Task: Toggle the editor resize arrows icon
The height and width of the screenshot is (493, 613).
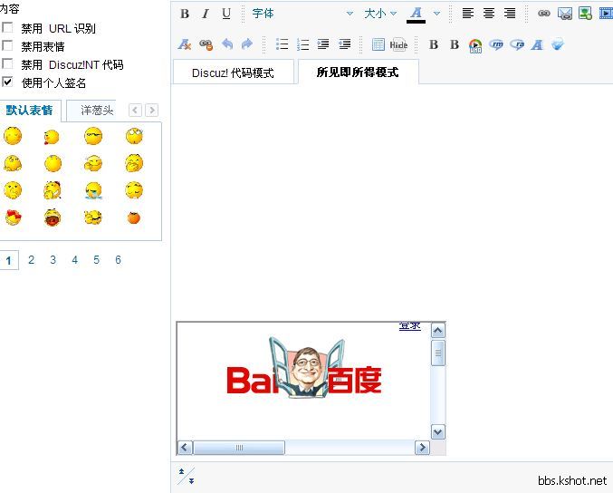Action: pyautogui.click(x=187, y=476)
